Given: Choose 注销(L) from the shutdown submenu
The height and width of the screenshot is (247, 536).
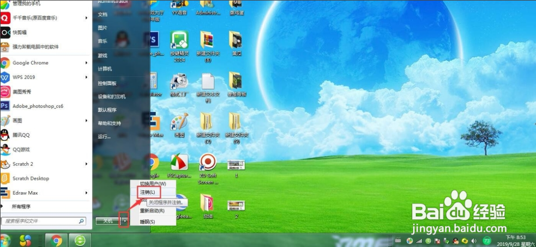Looking at the screenshot, I should pyautogui.click(x=148, y=192).
